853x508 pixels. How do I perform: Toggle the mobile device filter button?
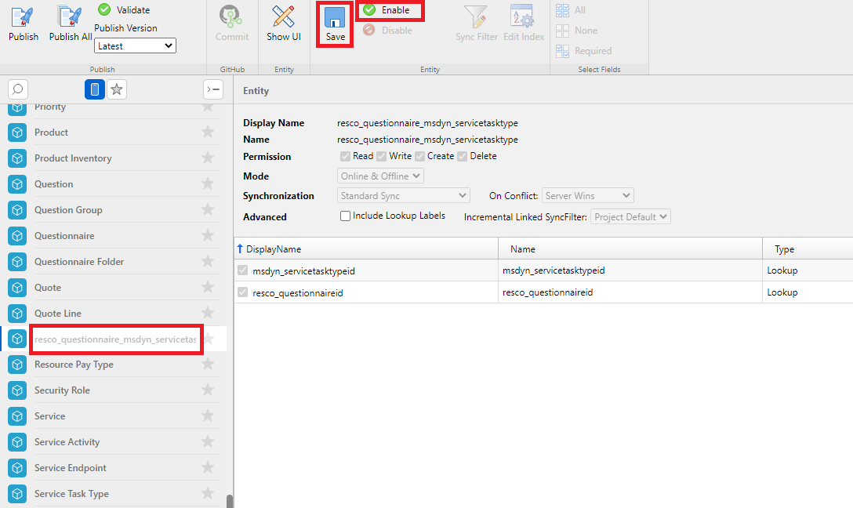95,89
